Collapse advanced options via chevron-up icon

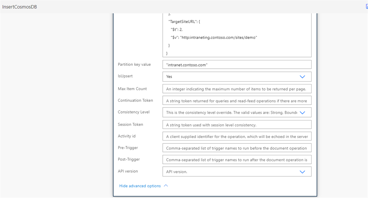[166, 185]
